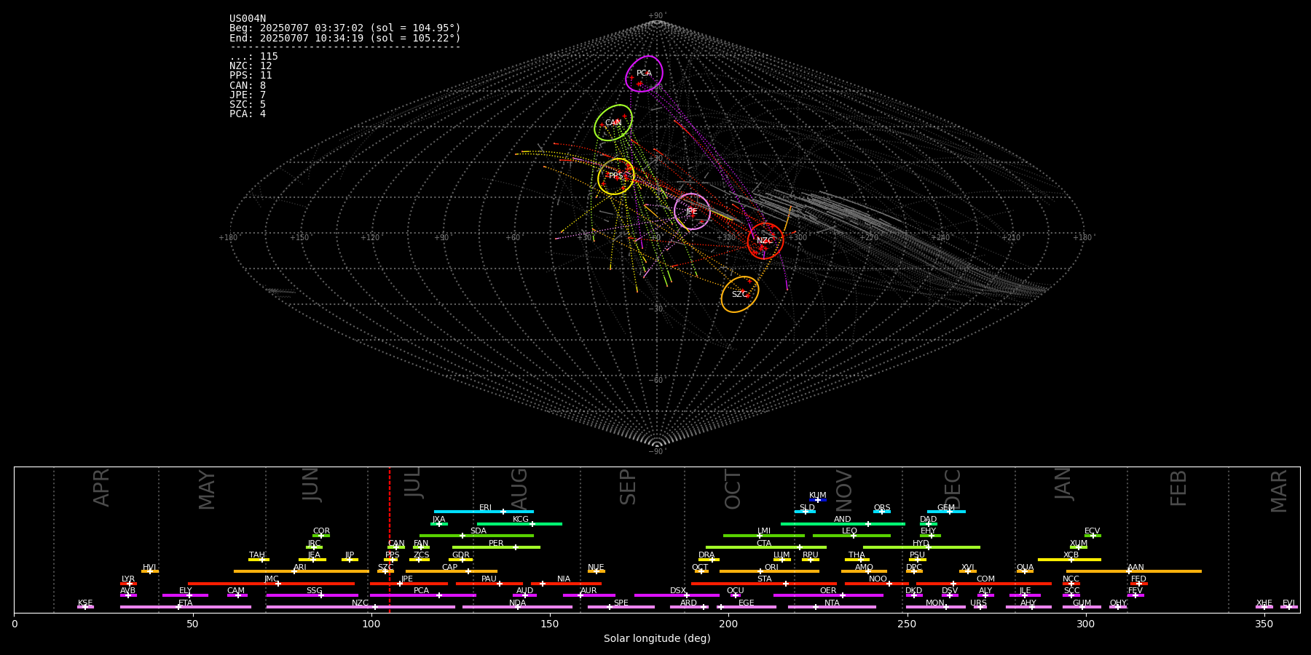The height and width of the screenshot is (655, 1311).
Task: Select the GEM shower bar in timeline
Action: click(946, 512)
